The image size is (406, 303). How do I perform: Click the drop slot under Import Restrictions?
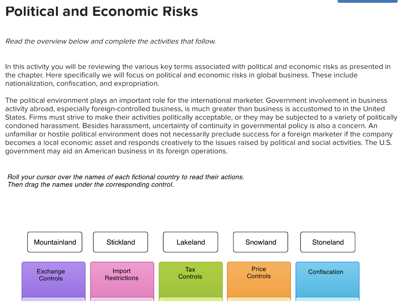pyautogui.click(x=122, y=300)
